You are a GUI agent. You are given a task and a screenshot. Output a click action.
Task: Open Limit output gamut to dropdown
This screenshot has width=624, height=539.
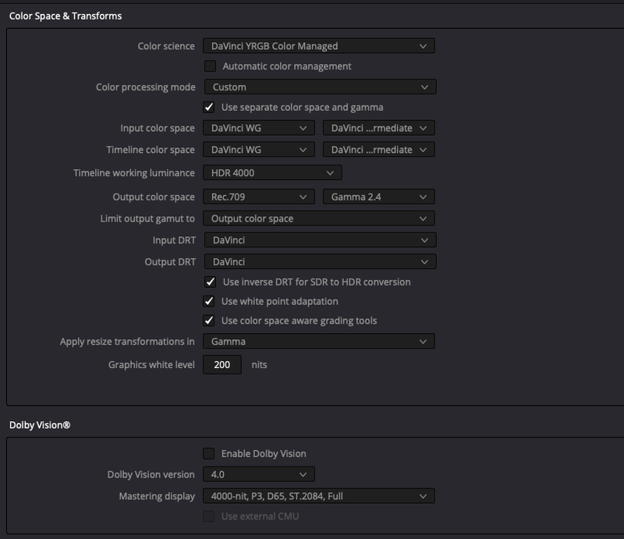click(318, 218)
